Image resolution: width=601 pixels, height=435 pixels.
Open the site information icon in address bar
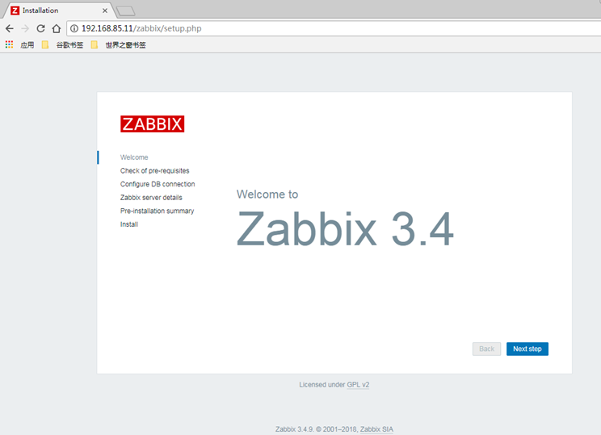[74, 28]
